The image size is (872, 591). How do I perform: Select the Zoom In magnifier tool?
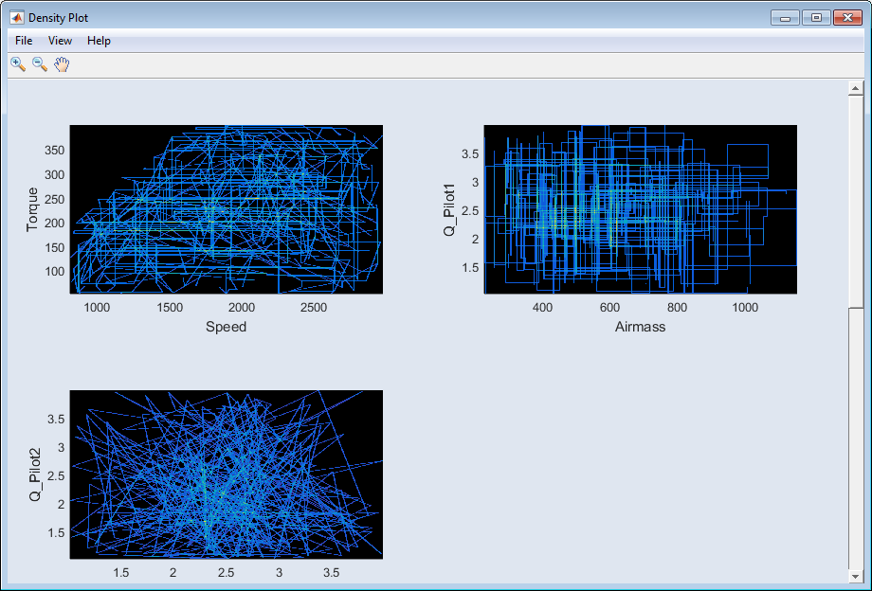click(x=17, y=64)
